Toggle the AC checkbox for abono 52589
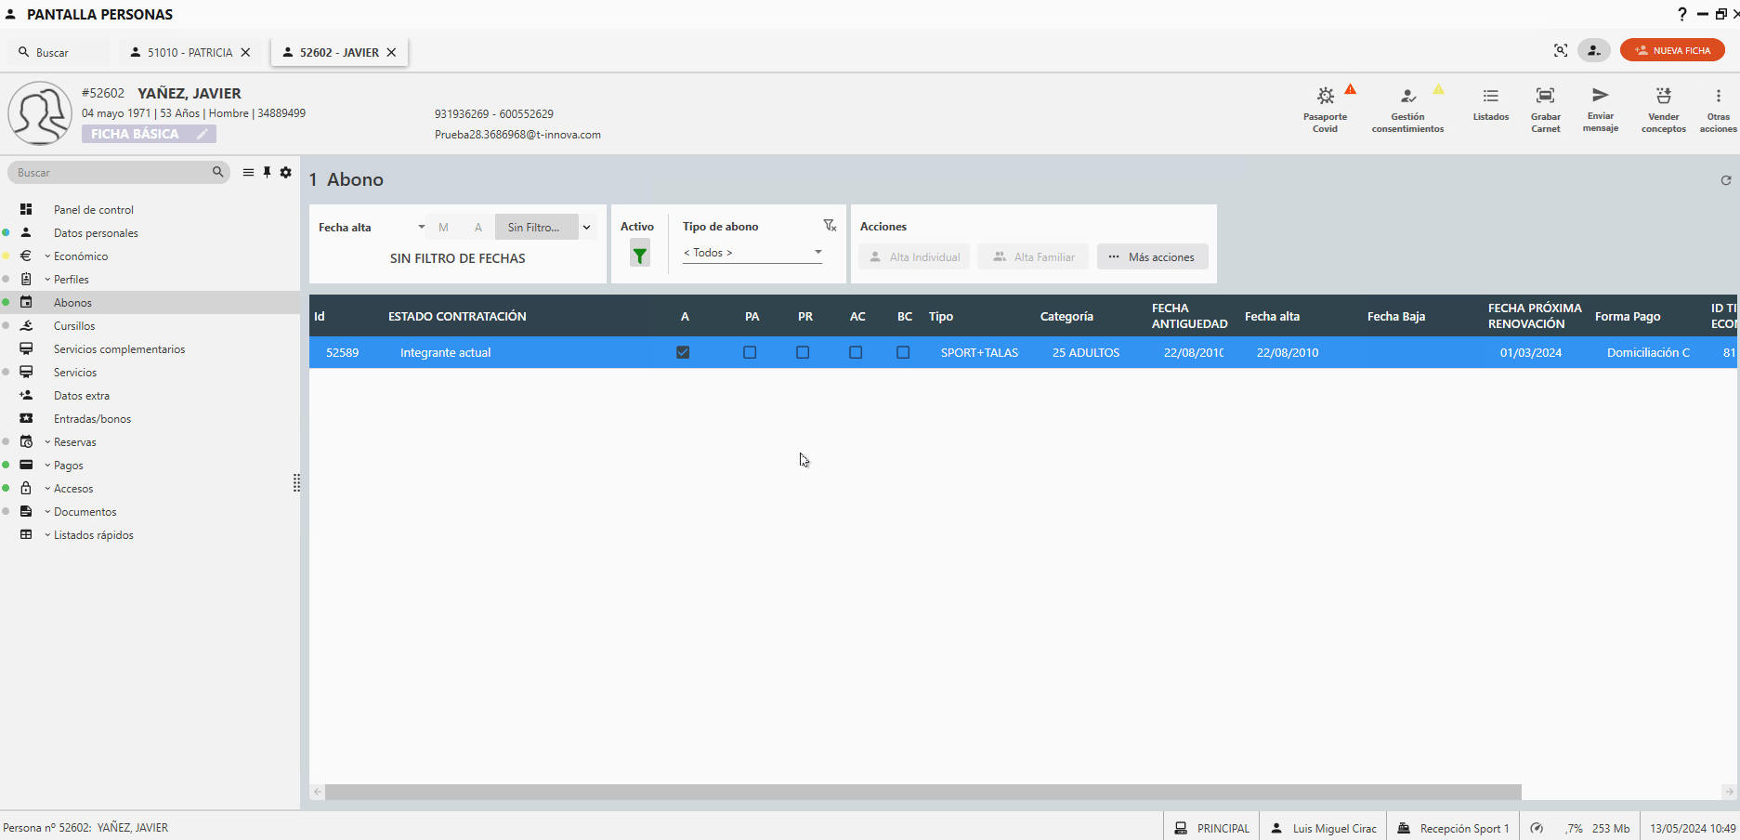 click(x=856, y=352)
